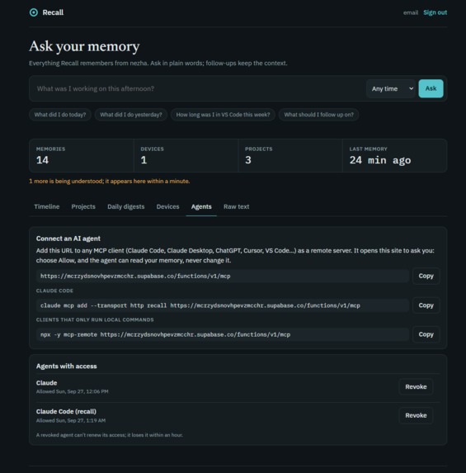Click the 'Ask your memory' heading
The image size is (466, 473).
tap(84, 46)
